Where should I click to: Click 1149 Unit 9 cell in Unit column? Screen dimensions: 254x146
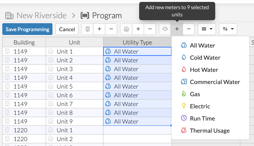coord(75,121)
